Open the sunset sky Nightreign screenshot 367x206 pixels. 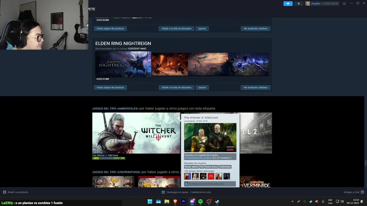208,64
